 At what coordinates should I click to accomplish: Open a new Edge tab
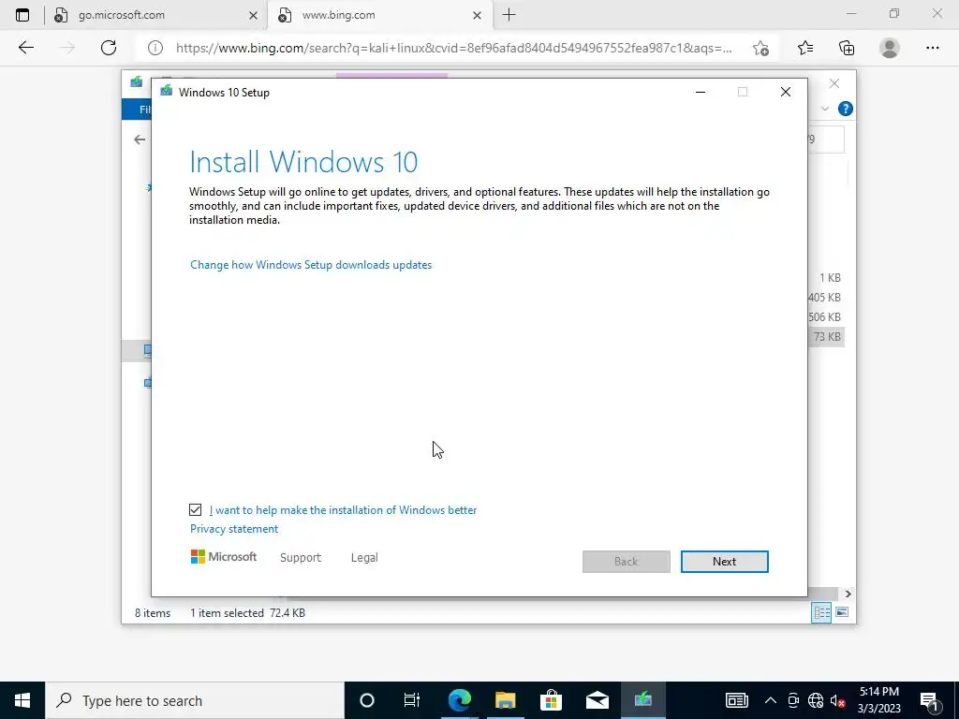click(509, 15)
